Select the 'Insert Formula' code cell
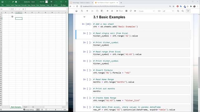Viewport: 200px width, 112px height. click(141, 72)
